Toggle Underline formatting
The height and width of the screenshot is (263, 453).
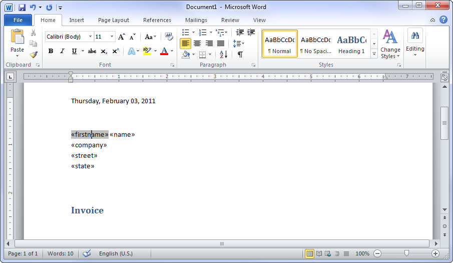[74, 51]
